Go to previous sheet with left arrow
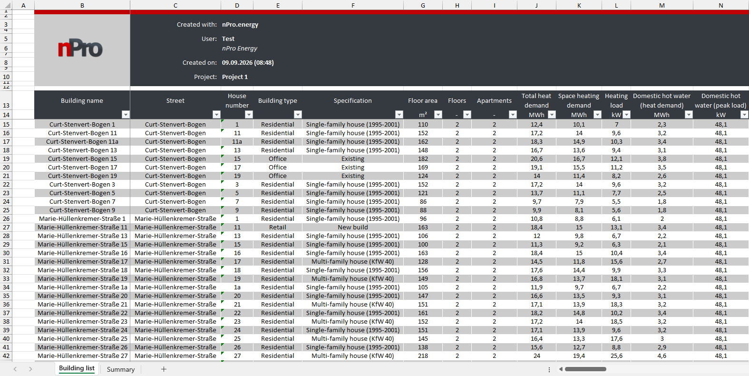 (15, 369)
